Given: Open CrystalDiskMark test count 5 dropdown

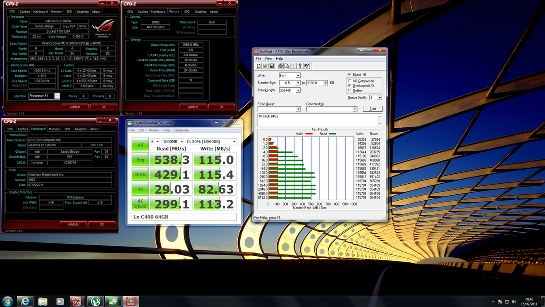Looking at the screenshot, I should tap(155, 142).
